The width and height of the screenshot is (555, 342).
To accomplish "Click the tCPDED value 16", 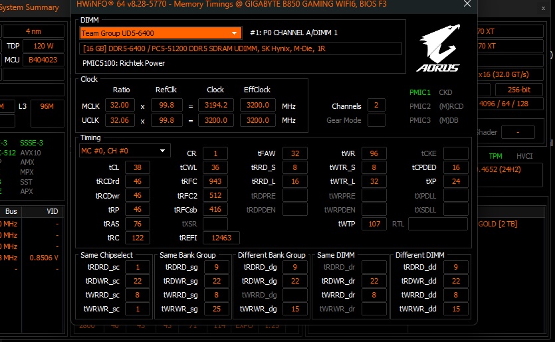I will [x=456, y=167].
